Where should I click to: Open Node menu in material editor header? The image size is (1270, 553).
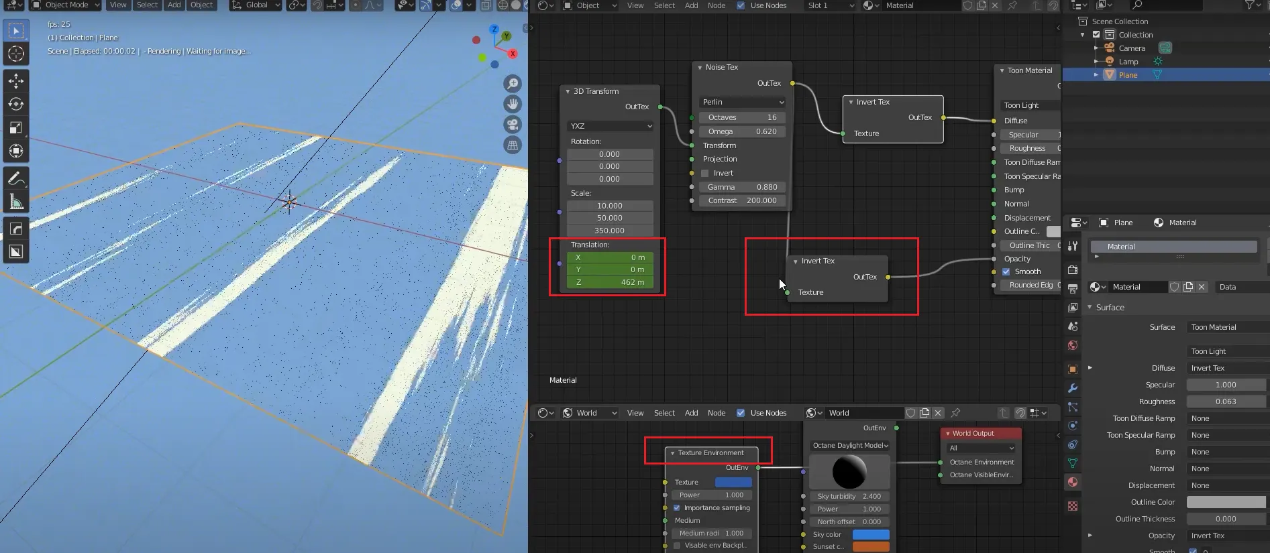pos(717,5)
